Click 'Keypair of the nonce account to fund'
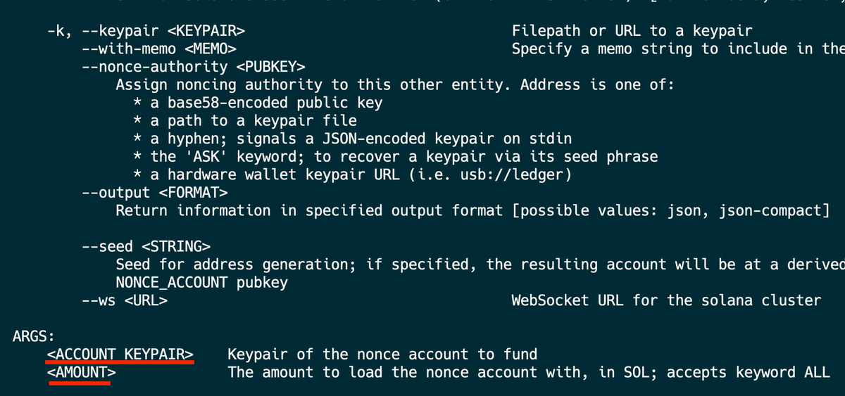This screenshot has height=396, width=845. pos(382,354)
